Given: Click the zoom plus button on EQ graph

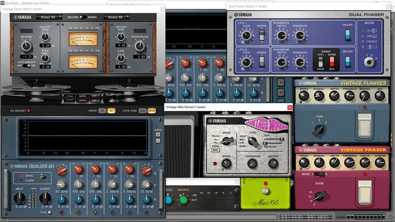Looking at the screenshot, I should [158, 135].
